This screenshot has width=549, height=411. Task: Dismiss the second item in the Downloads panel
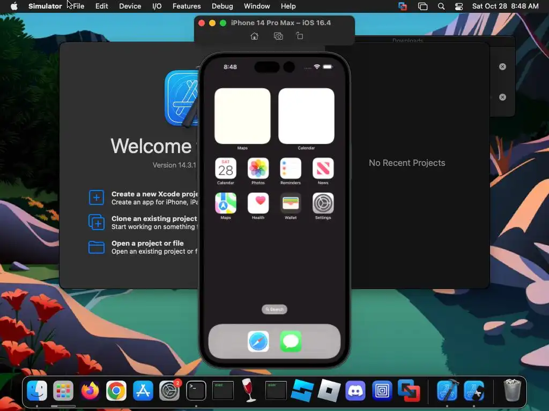tap(502, 97)
